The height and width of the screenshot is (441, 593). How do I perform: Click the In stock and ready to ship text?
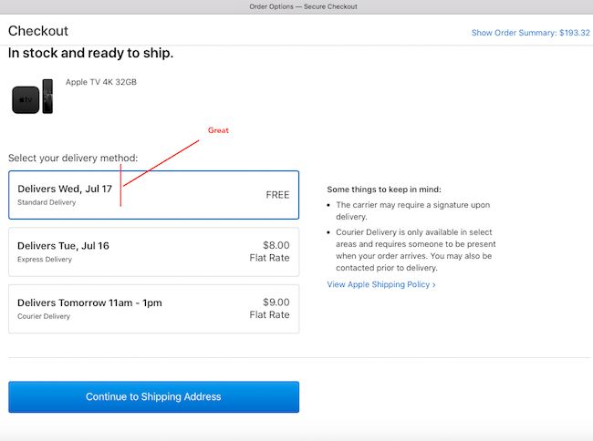90,53
